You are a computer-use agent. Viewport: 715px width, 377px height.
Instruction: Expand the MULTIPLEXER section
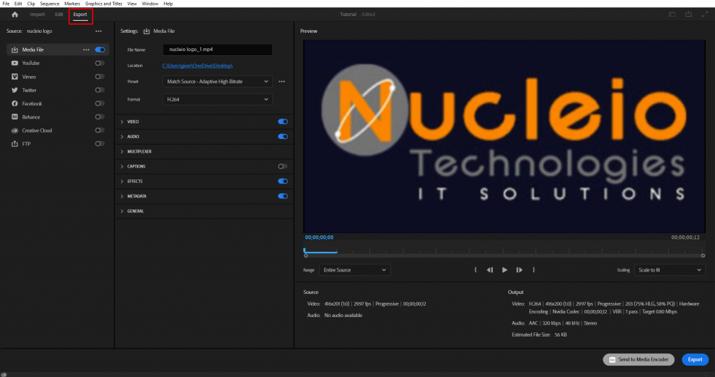[x=121, y=151]
